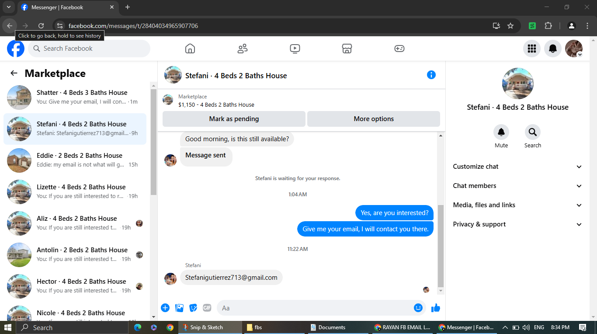Click the Search Facebook field
Screen dimensions: 597x334
pyautogui.click(x=89, y=49)
